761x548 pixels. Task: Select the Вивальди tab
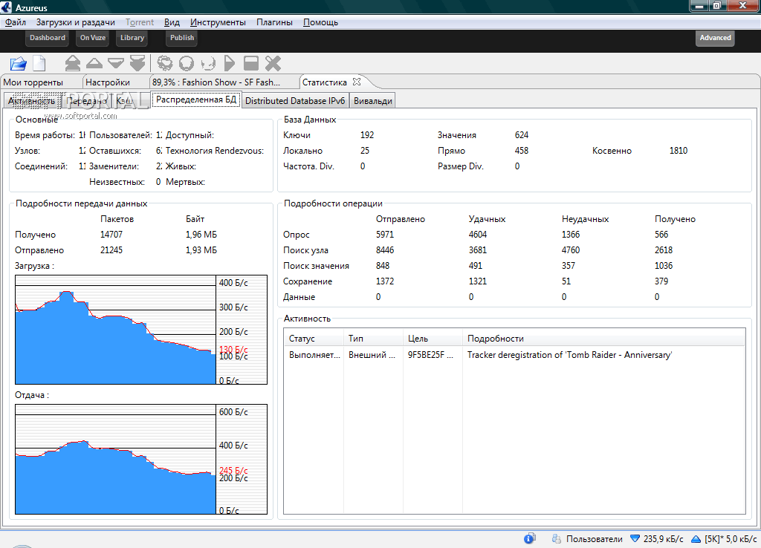[x=373, y=101]
